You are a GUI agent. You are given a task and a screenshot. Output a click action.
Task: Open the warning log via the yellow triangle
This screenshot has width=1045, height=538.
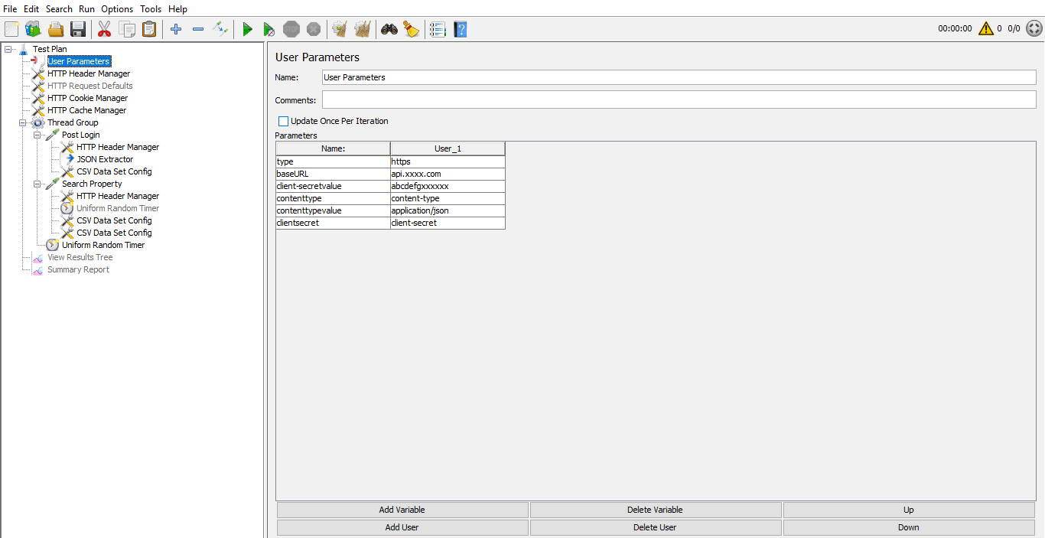click(985, 28)
